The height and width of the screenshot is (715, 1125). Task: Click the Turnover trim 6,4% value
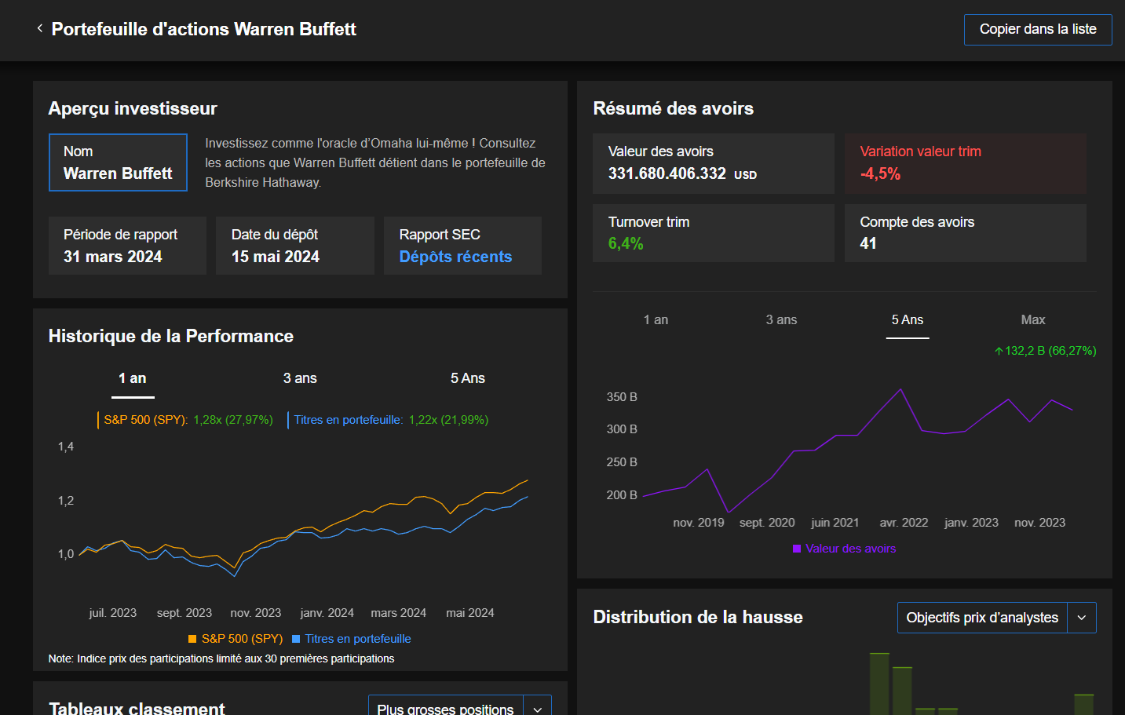click(x=626, y=243)
